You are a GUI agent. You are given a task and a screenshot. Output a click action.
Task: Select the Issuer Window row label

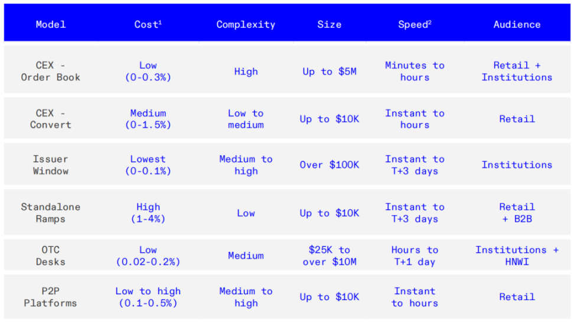51,165
